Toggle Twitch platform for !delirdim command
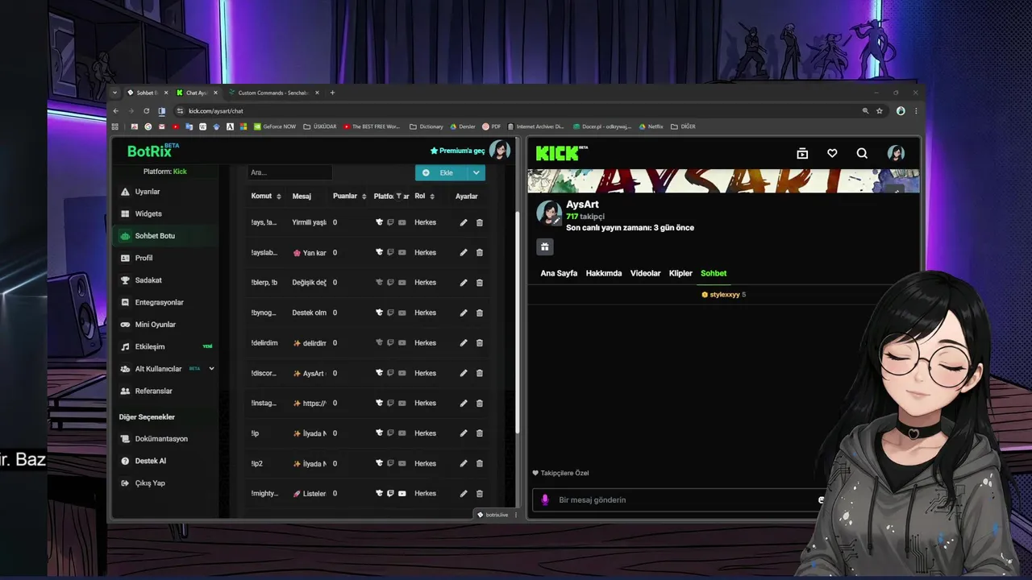 390,343
